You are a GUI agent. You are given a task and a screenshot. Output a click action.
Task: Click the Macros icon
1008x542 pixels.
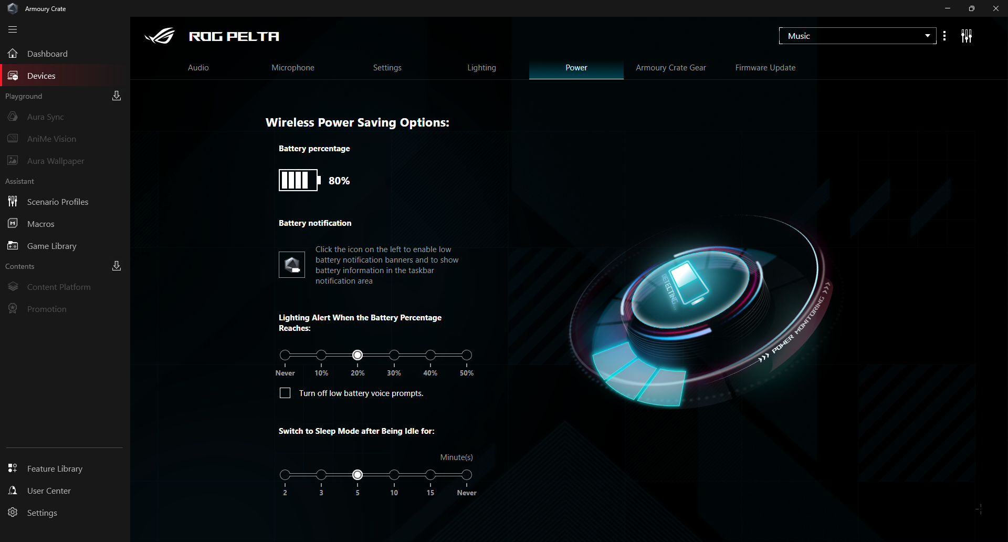(x=13, y=224)
